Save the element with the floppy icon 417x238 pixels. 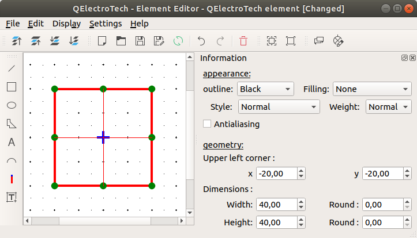(140, 41)
